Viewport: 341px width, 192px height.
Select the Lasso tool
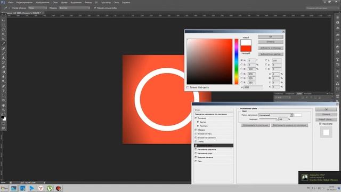pos(3,30)
